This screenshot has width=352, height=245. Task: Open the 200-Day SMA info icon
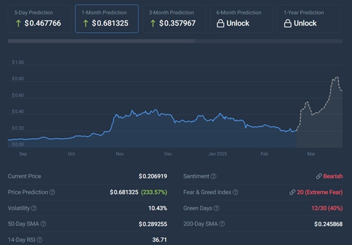220,224
